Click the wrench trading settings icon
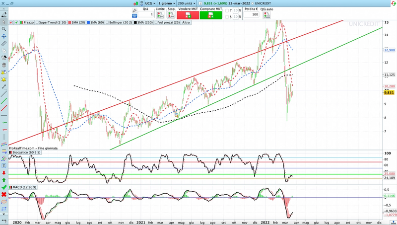The height and width of the screenshot is (225, 397). click(x=134, y=10)
